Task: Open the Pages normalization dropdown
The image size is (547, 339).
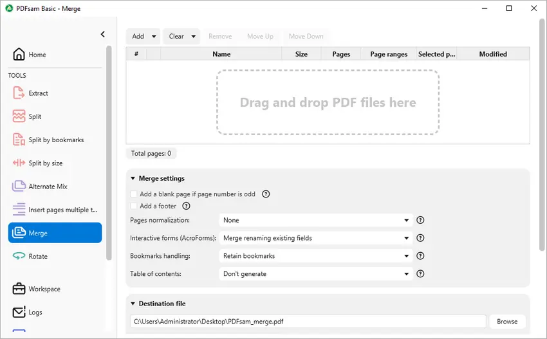Action: (x=315, y=220)
